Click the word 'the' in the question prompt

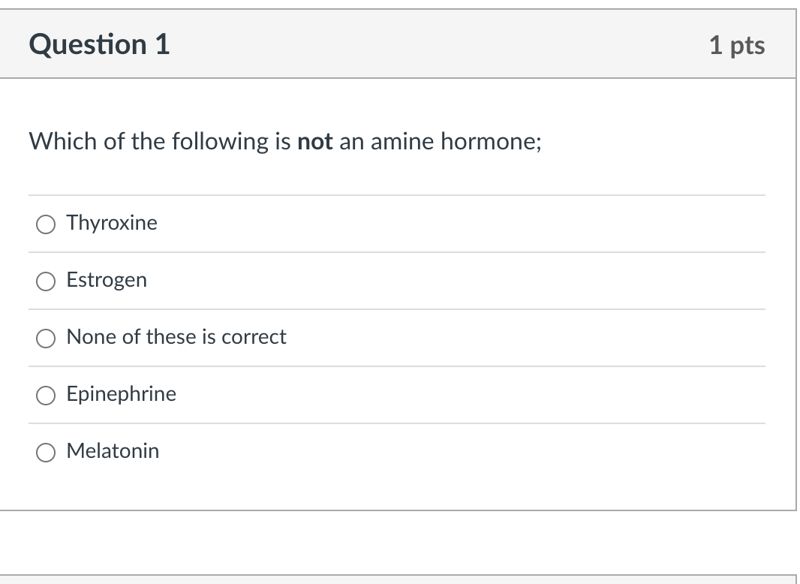point(149,141)
